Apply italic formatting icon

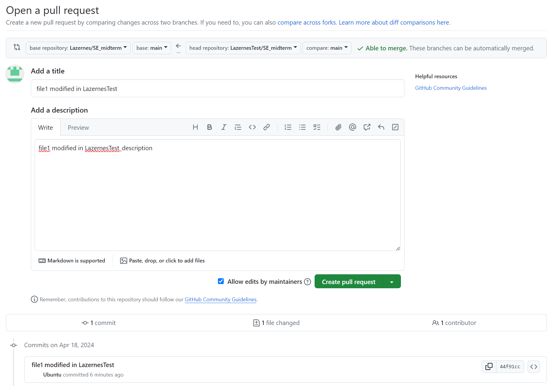pyautogui.click(x=224, y=127)
